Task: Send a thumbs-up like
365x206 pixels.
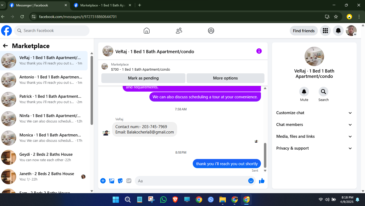Action: point(261,181)
